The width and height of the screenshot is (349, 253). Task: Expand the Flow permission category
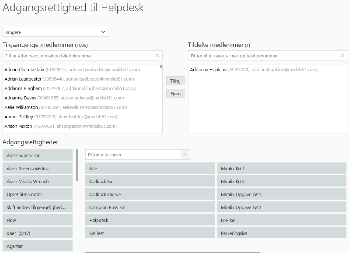(38, 220)
